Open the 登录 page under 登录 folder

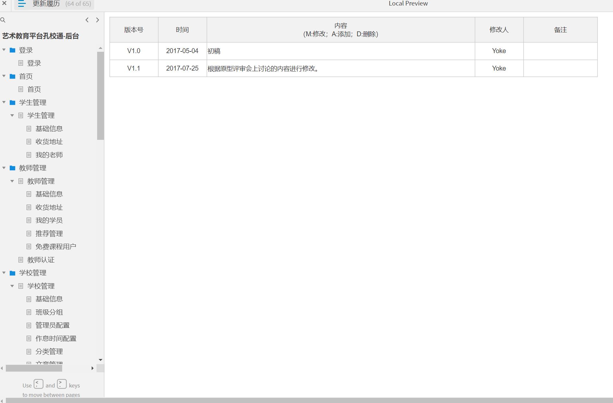(34, 63)
